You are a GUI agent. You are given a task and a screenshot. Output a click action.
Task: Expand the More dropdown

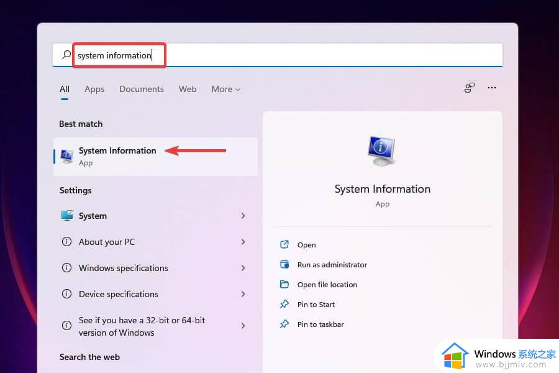coord(225,89)
